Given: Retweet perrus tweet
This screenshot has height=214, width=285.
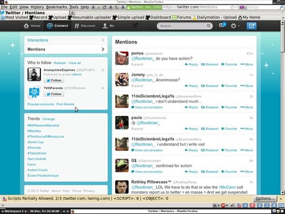Looking at the screenshot, I should (210, 64).
